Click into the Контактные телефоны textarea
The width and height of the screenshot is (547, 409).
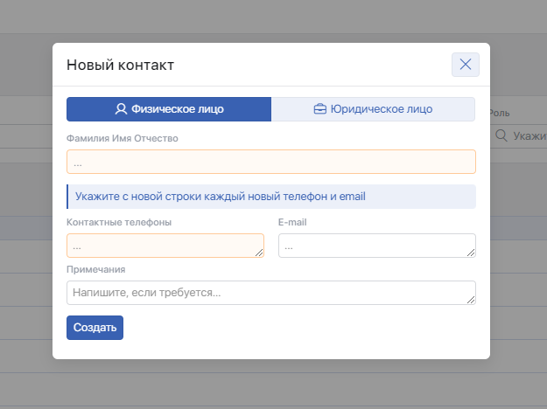164,246
